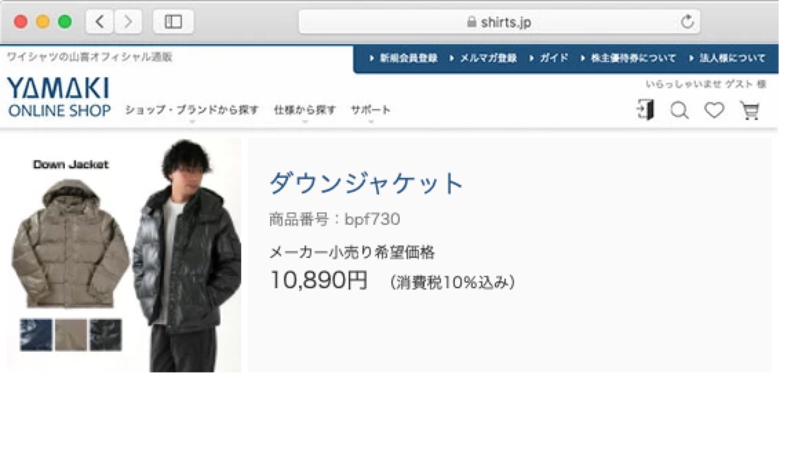Expand the ショップ・ブランドから探す menu
The width and height of the screenshot is (809, 462).
click(x=192, y=110)
